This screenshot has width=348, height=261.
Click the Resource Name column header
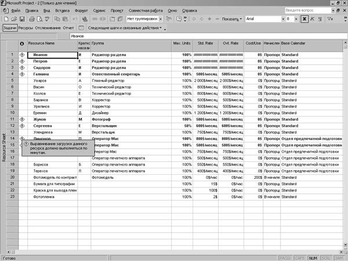[x=53, y=46]
